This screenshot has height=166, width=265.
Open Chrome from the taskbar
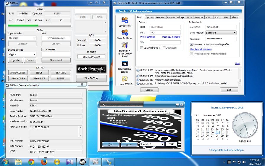click(x=31, y=162)
